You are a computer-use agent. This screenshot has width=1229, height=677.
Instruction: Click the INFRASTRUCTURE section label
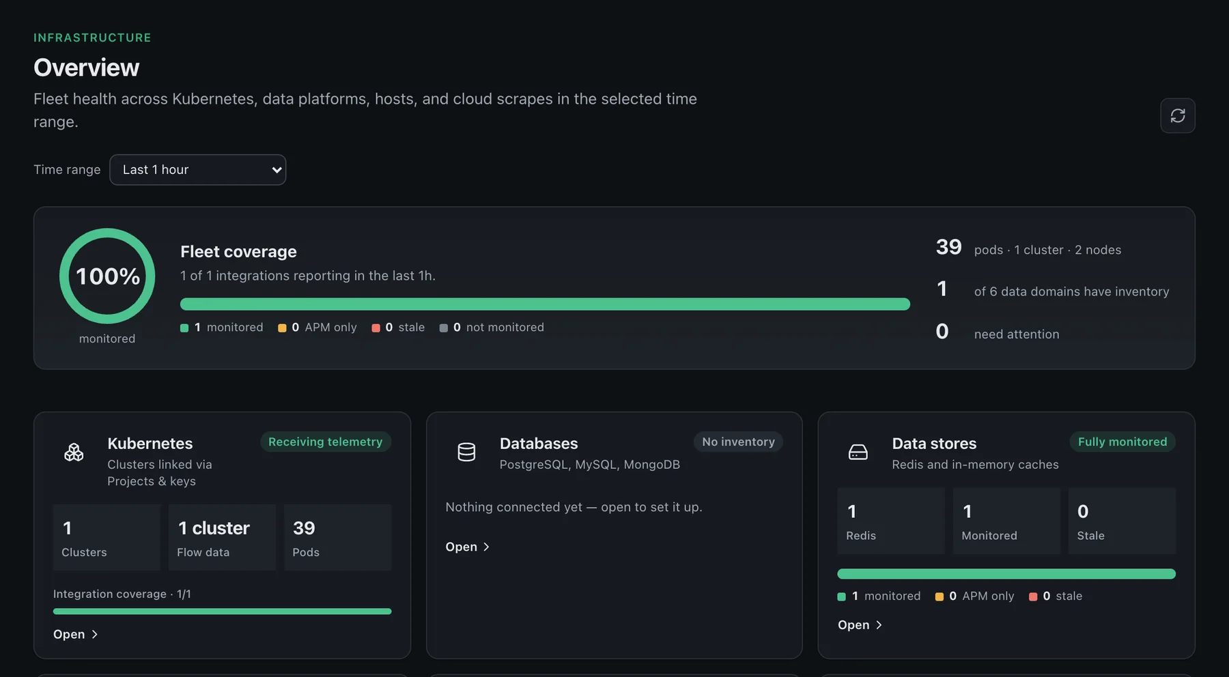pyautogui.click(x=92, y=38)
